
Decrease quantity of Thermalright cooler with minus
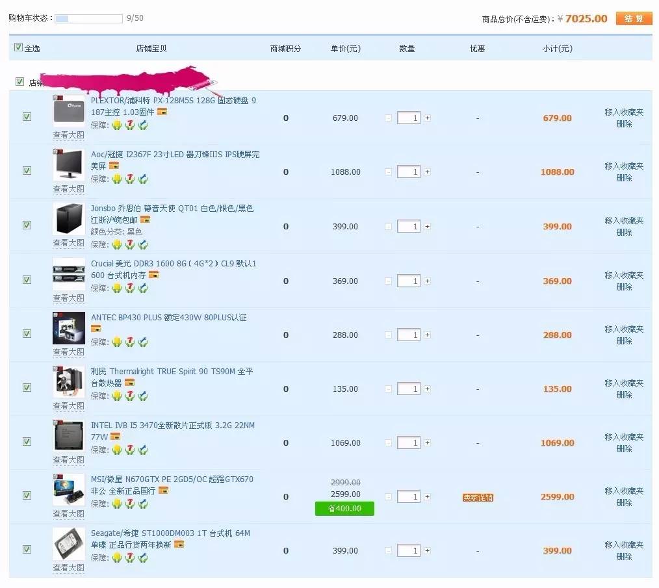pyautogui.click(x=389, y=389)
